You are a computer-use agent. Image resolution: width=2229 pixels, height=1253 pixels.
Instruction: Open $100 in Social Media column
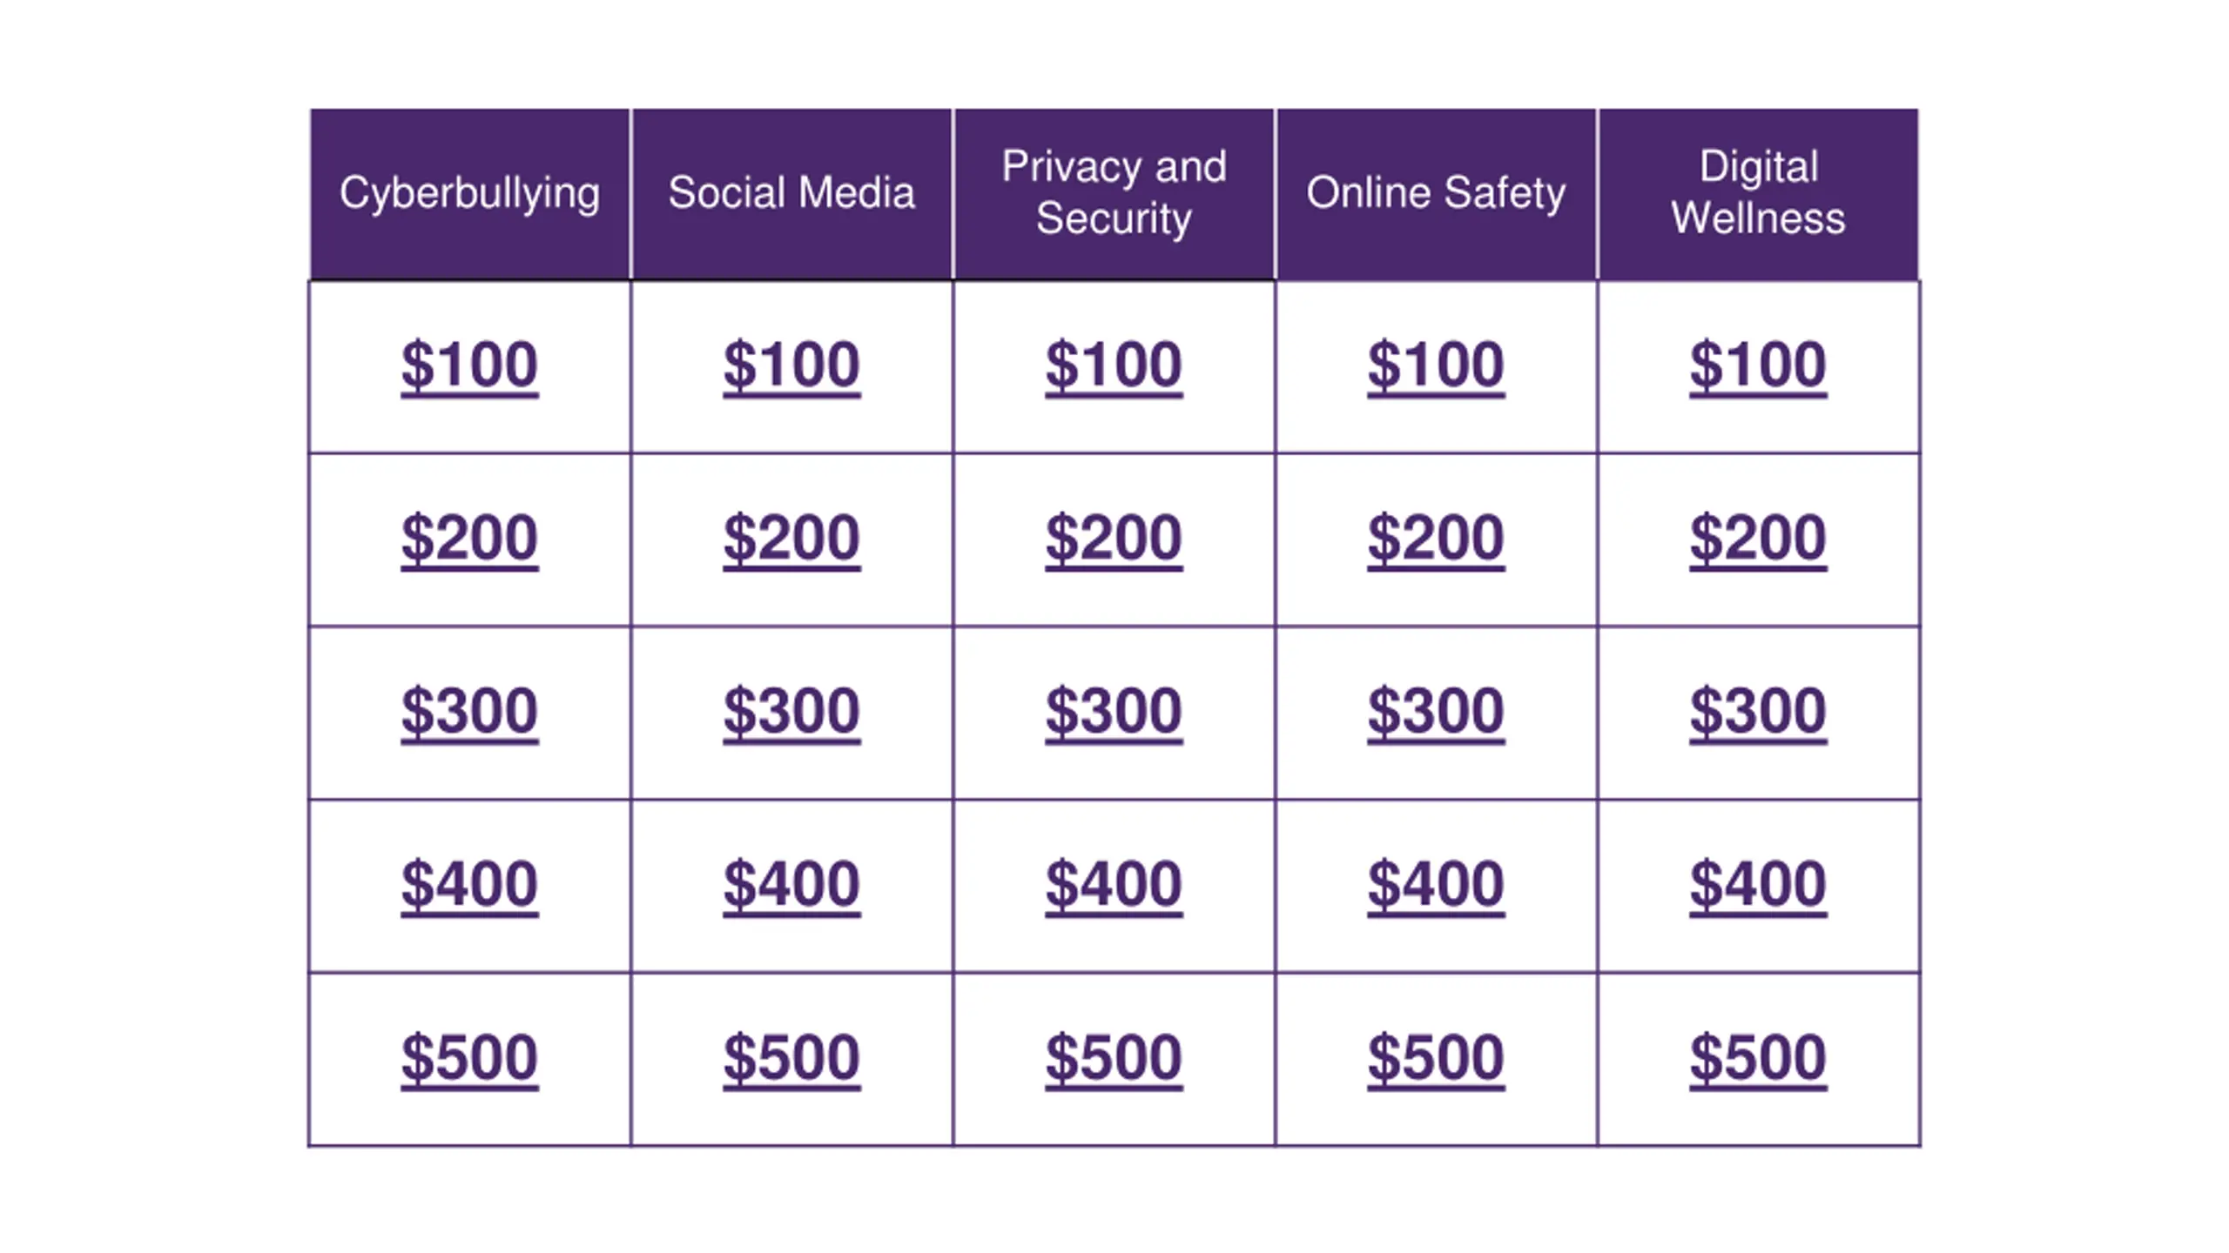(x=791, y=365)
